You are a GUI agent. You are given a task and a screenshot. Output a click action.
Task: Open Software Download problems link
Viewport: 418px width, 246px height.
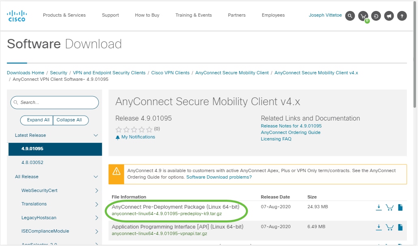click(x=219, y=177)
